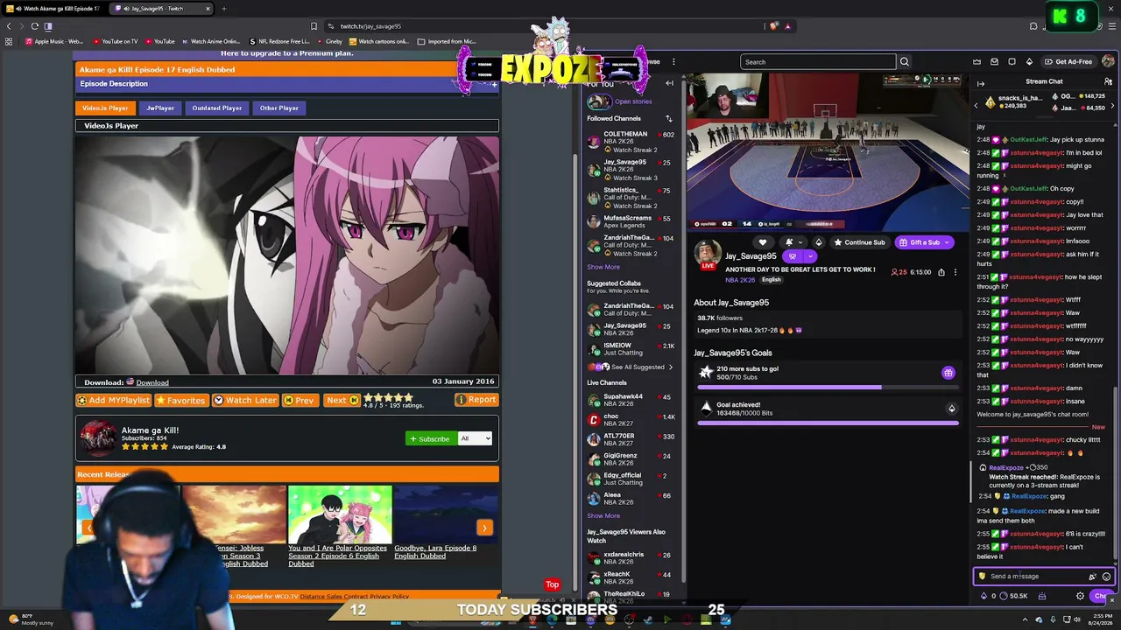1121x630 pixels.
Task: Switch to the Outdated Player tab
Action: (217, 108)
